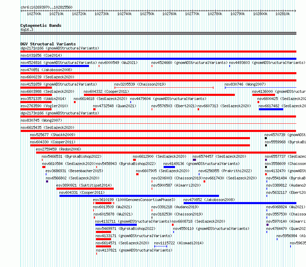Viewport: 306px width, 267px height.
Task: Click nsv4479604 gnomAD variant label
Action: coord(168,99)
